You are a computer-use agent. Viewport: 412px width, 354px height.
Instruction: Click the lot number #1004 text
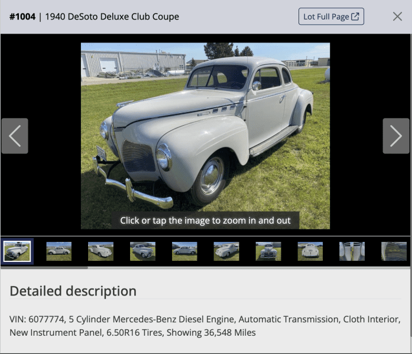(22, 17)
